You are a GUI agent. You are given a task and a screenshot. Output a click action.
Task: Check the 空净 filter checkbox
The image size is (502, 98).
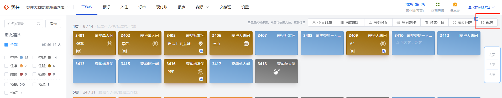click(6, 57)
